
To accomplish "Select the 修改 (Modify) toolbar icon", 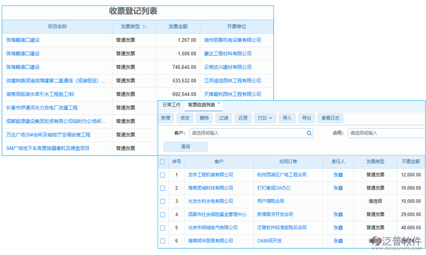I will point(185,118).
